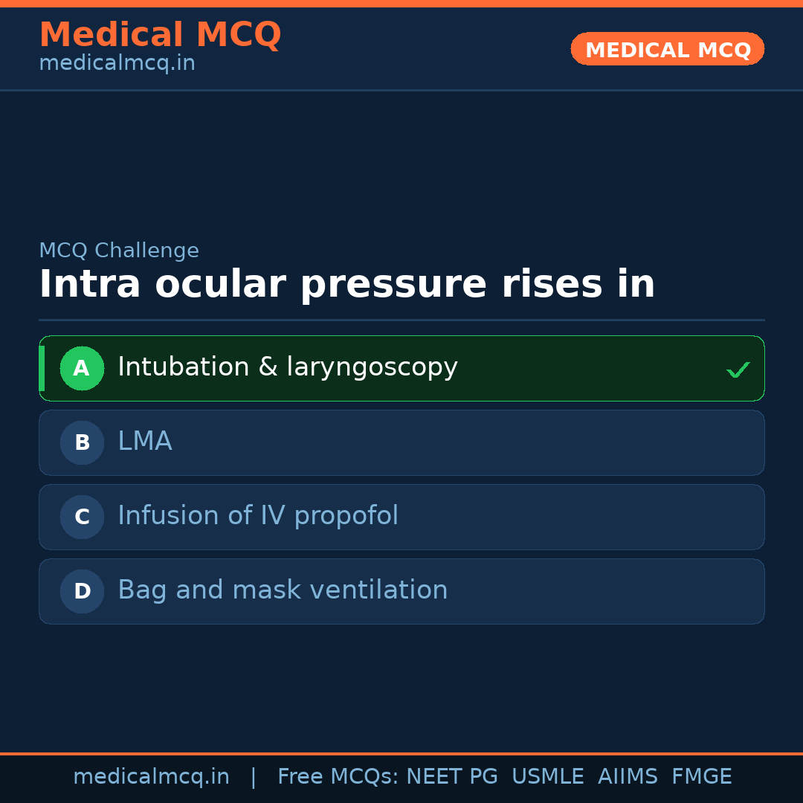This screenshot has height=803, width=803.
Task: Select "Bag and mask ventilation" answer
Action: tap(283, 590)
